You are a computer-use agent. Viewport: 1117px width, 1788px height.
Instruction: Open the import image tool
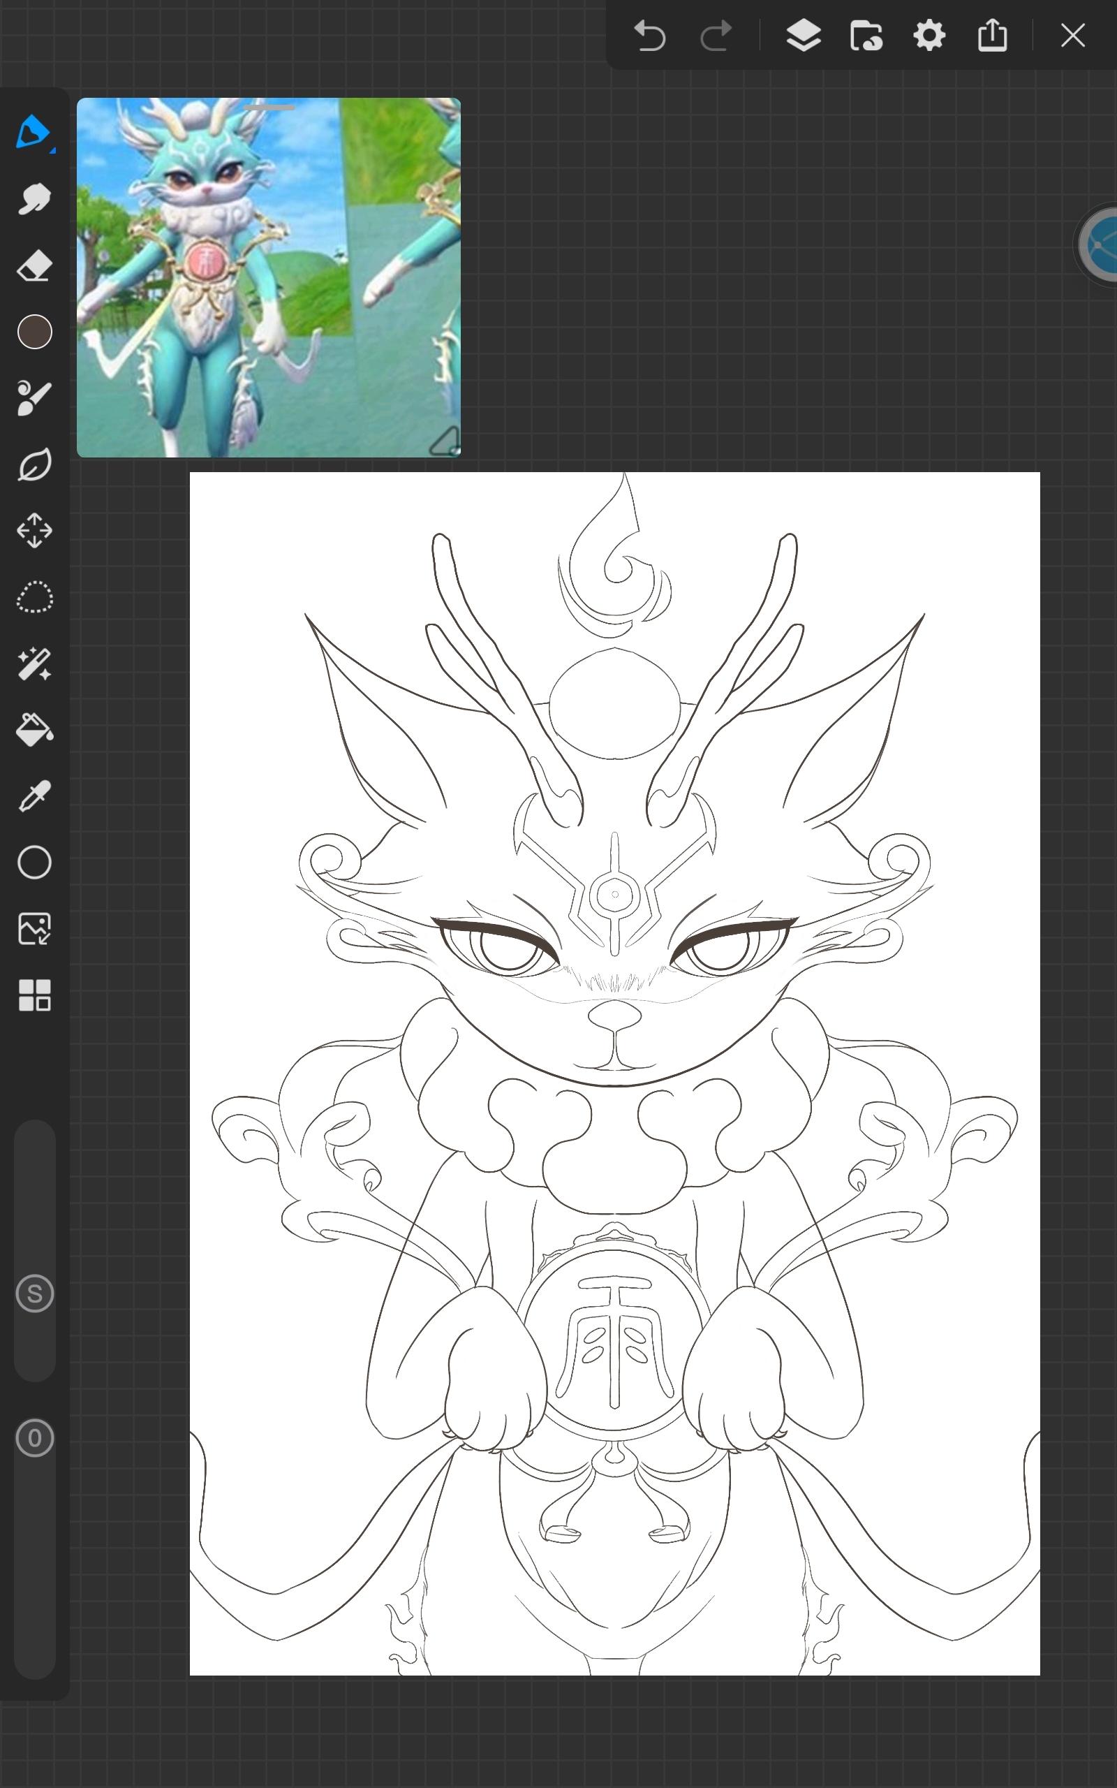click(x=34, y=929)
